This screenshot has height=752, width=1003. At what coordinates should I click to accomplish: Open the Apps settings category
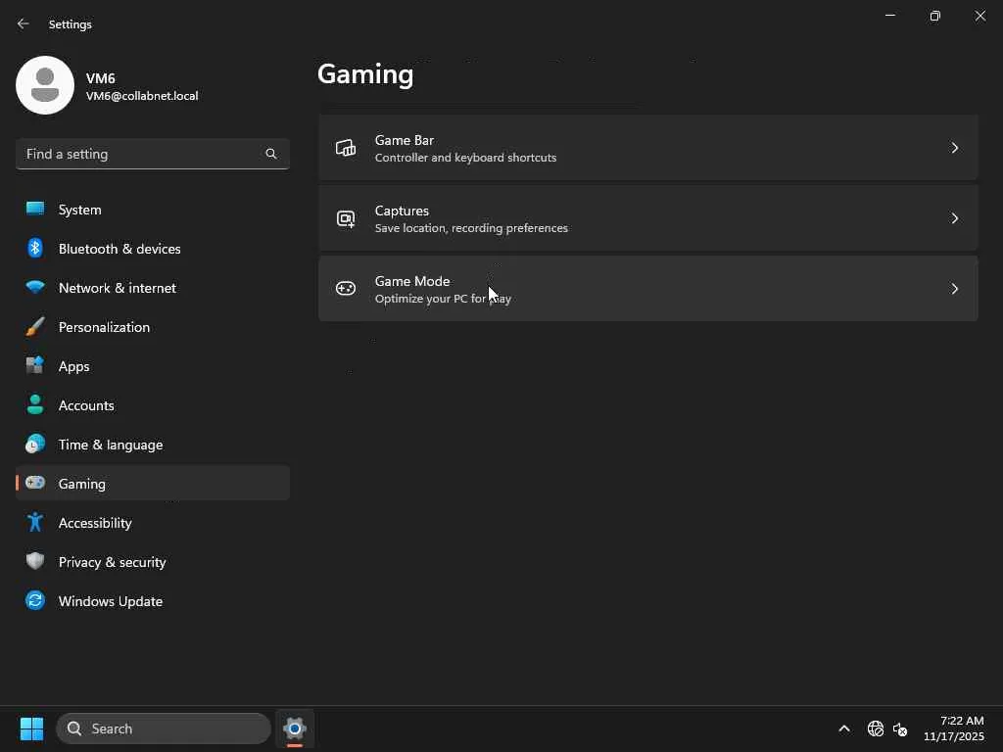[73, 366]
